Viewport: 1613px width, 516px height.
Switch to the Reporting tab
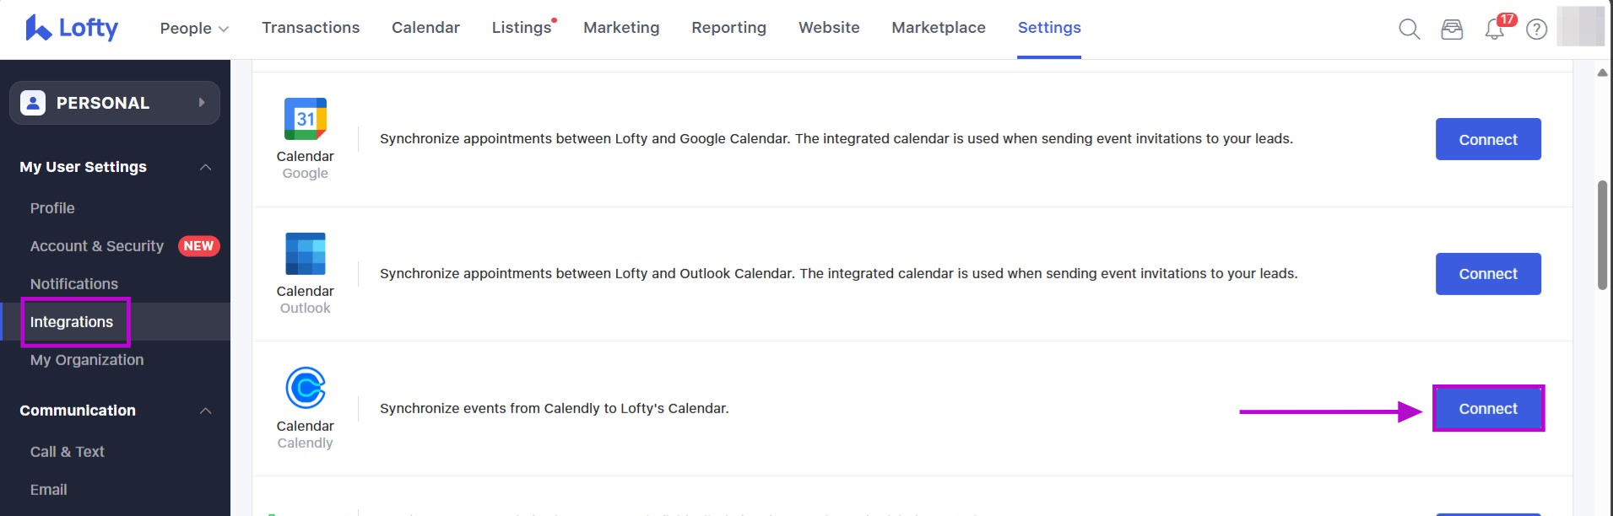tap(728, 28)
